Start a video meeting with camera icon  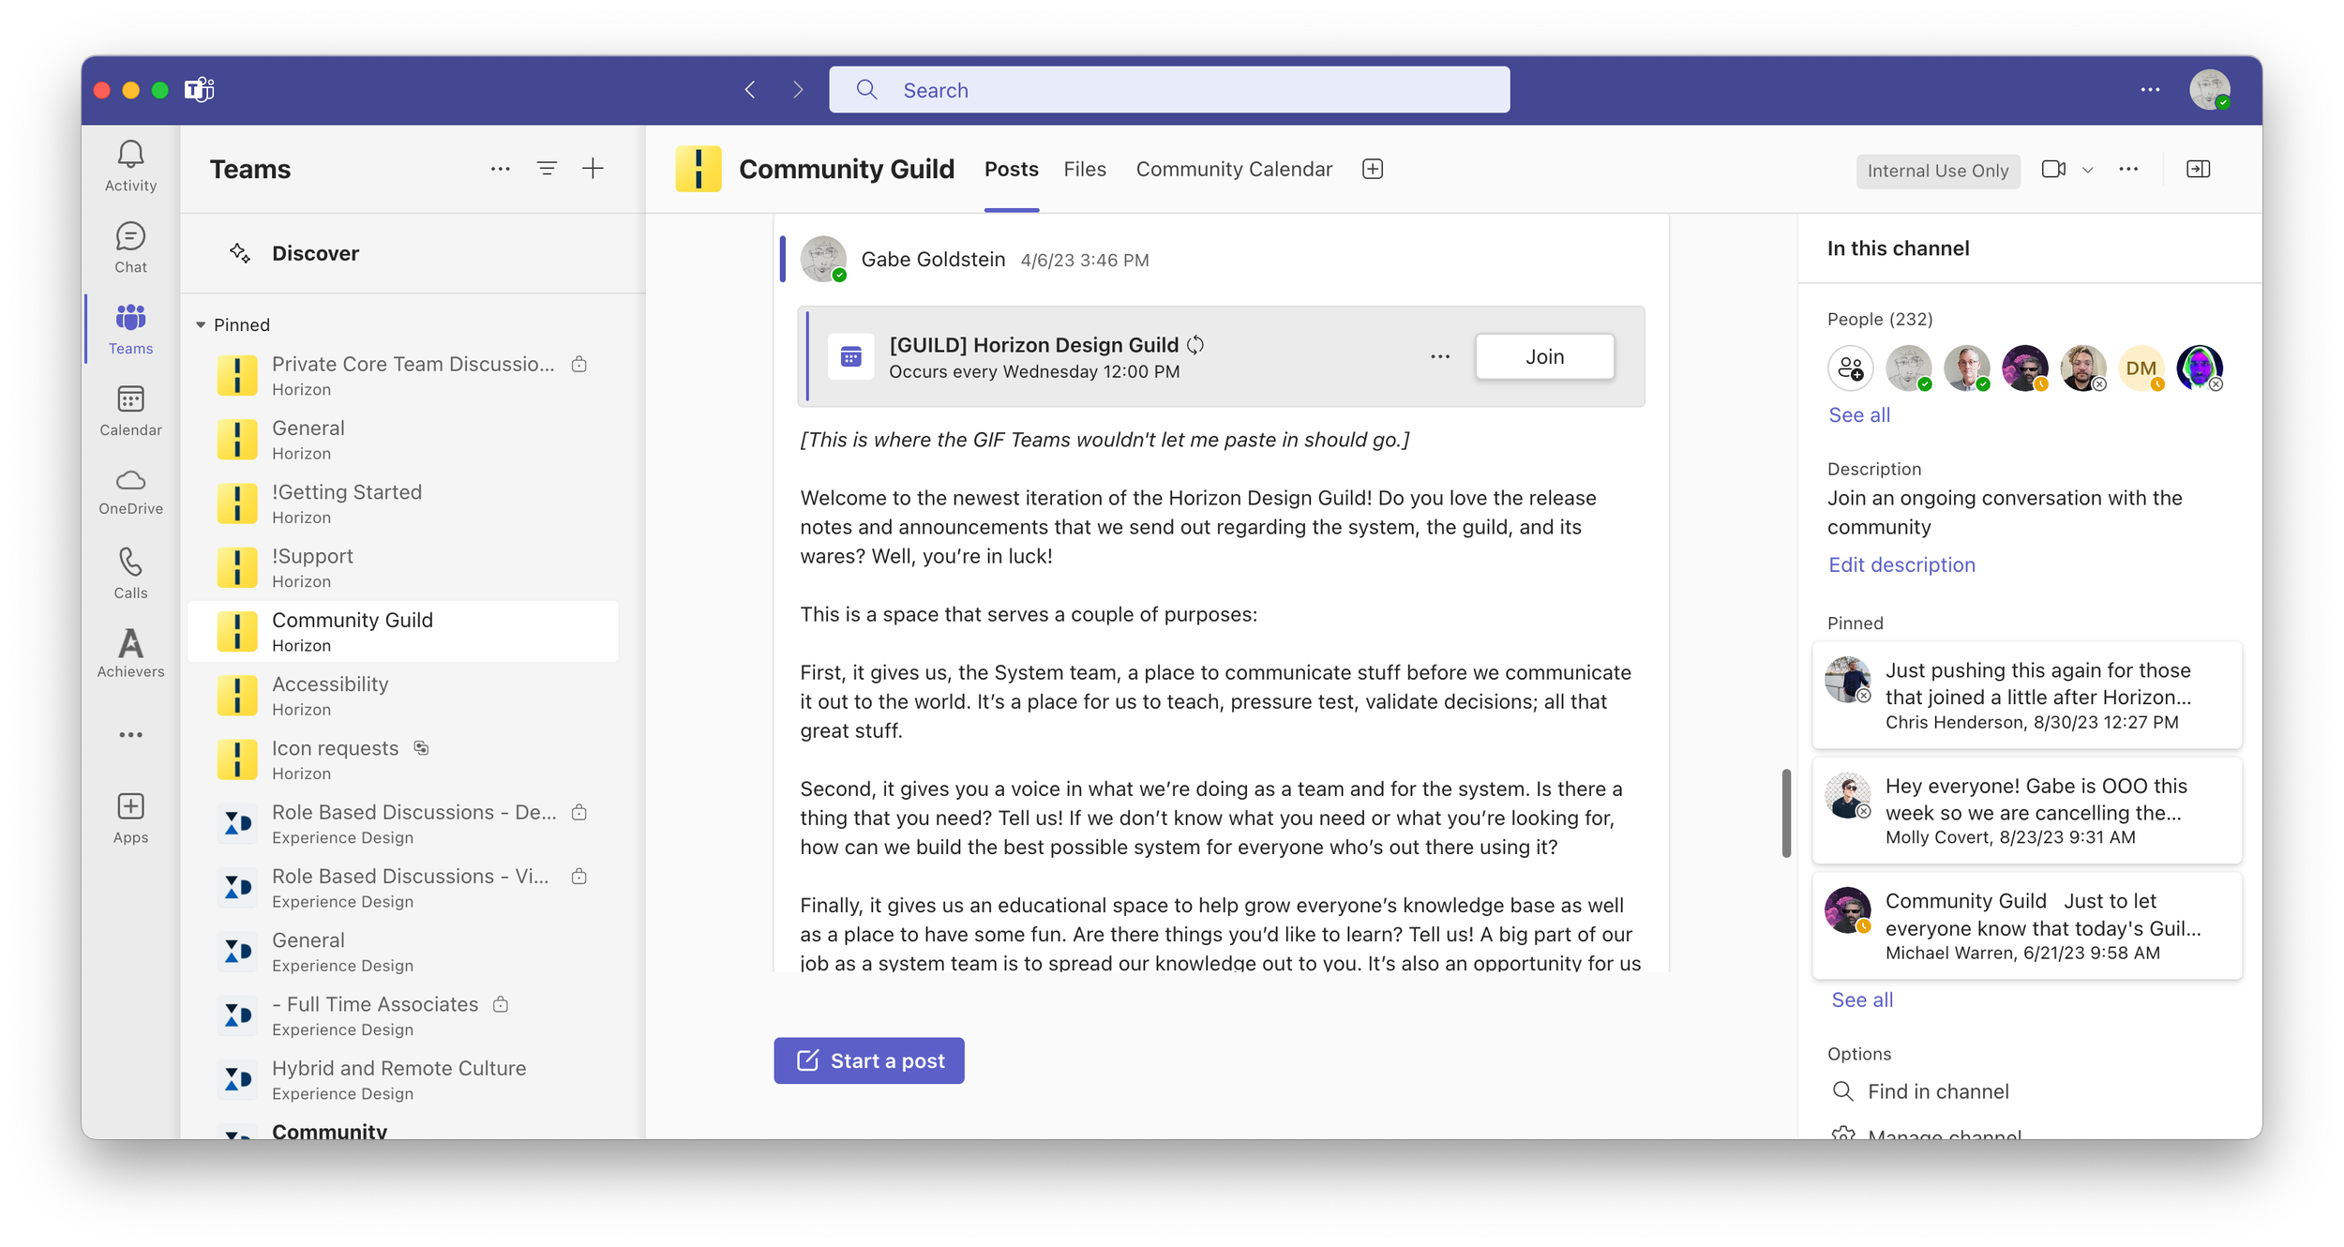(x=2053, y=170)
